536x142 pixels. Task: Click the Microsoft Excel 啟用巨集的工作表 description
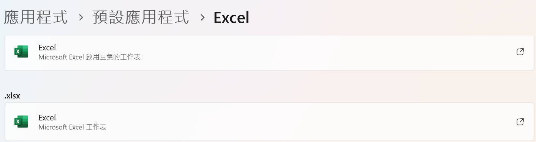tap(90, 57)
